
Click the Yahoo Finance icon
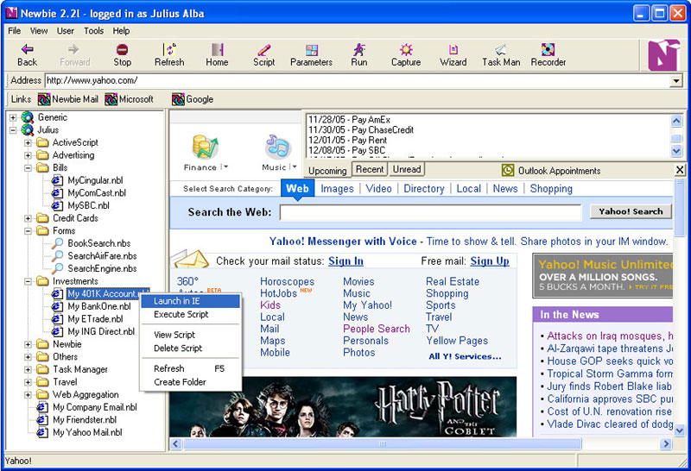pyautogui.click(x=205, y=147)
